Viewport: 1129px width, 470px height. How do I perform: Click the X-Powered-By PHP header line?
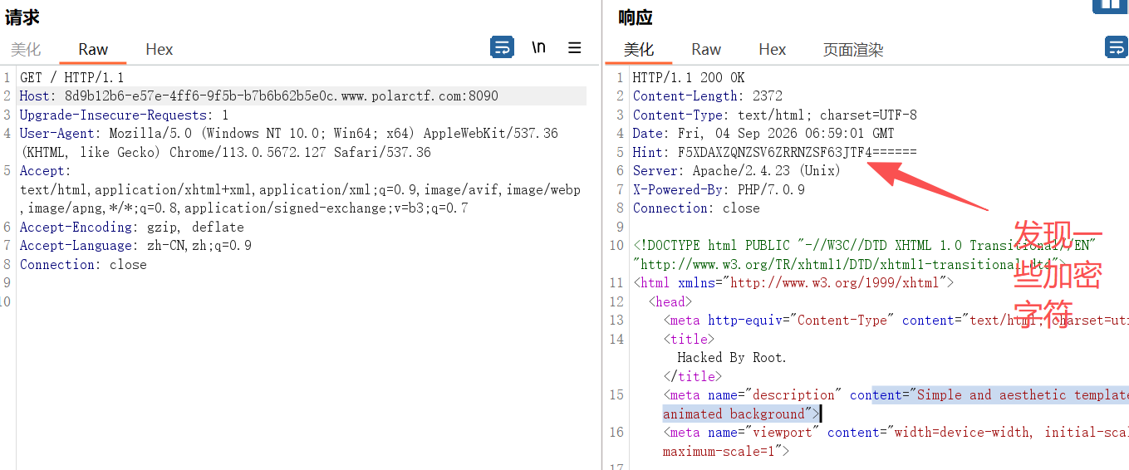click(719, 189)
